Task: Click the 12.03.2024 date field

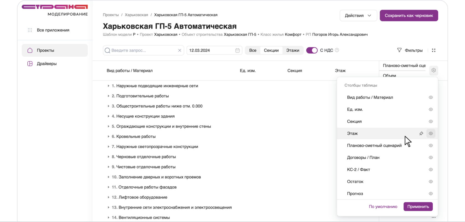Action: 215,50
